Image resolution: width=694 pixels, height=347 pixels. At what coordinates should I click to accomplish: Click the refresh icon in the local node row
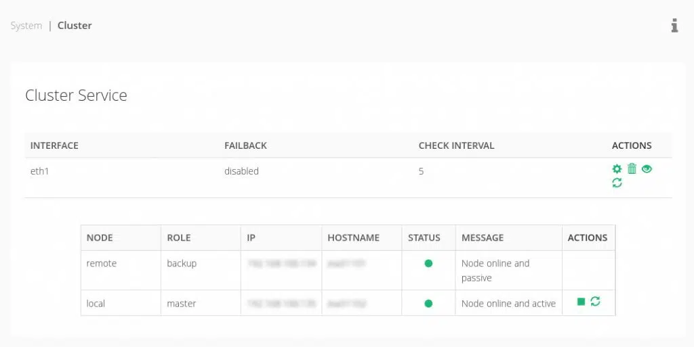point(595,302)
